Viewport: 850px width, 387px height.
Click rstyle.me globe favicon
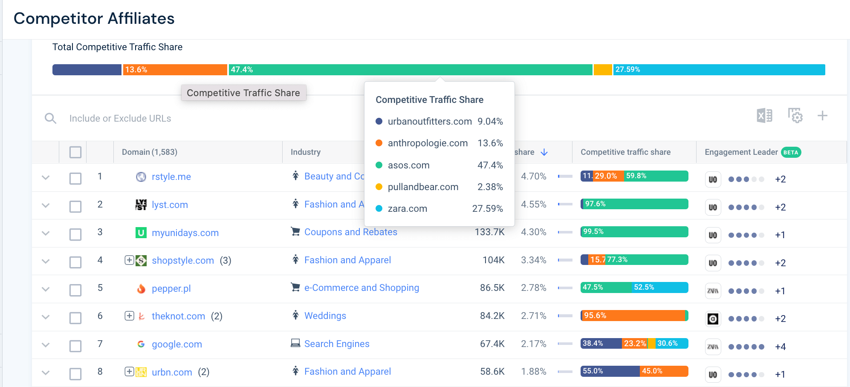(141, 177)
